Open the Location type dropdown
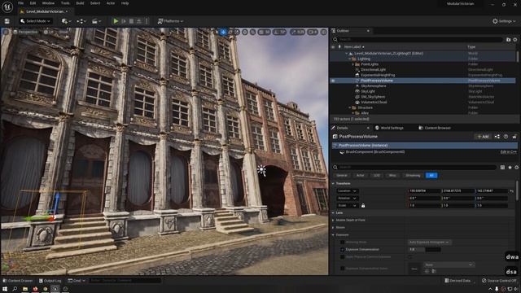The image size is (521, 293). (348, 191)
